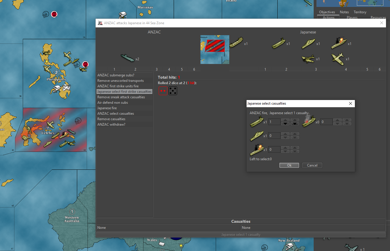Click the smoking damaged carrier icon in dialog
The image size is (390, 251).
(x=308, y=121)
